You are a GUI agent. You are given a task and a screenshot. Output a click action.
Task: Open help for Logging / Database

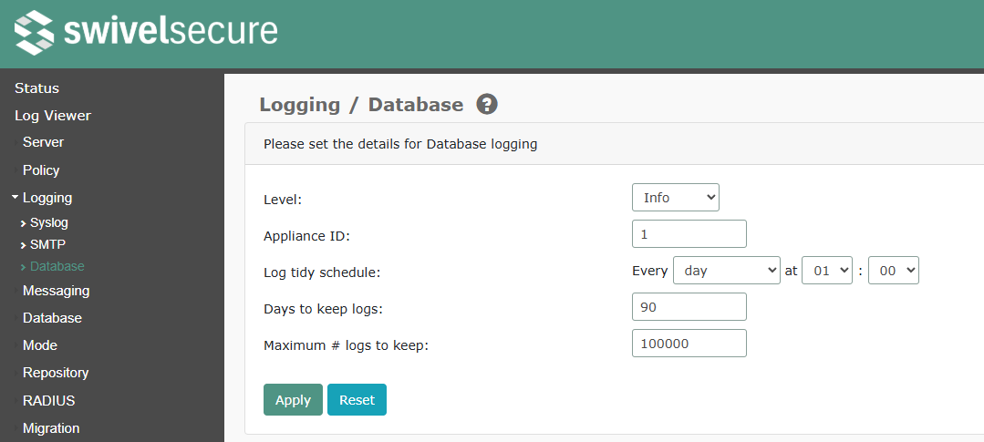(x=487, y=104)
